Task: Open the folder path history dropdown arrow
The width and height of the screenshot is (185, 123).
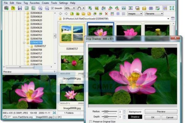Action: tap(168, 18)
